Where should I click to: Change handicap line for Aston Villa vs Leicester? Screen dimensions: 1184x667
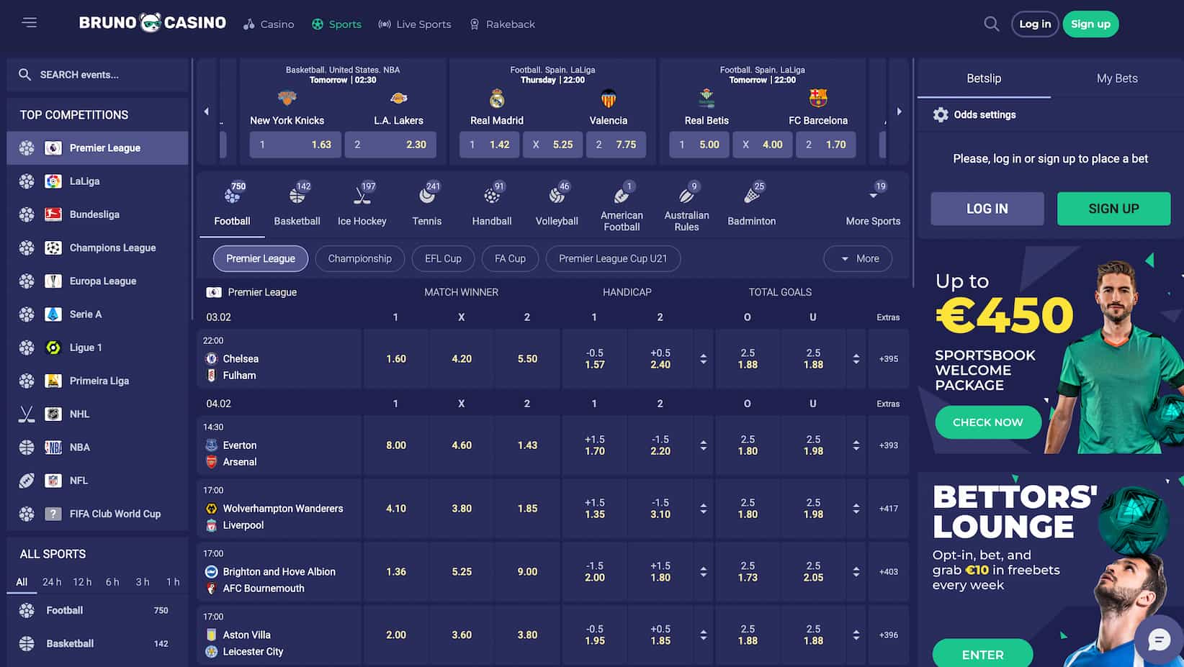(704, 635)
